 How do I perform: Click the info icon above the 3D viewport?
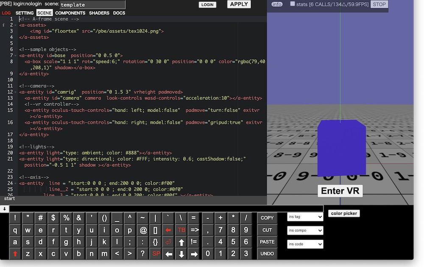[276, 4]
